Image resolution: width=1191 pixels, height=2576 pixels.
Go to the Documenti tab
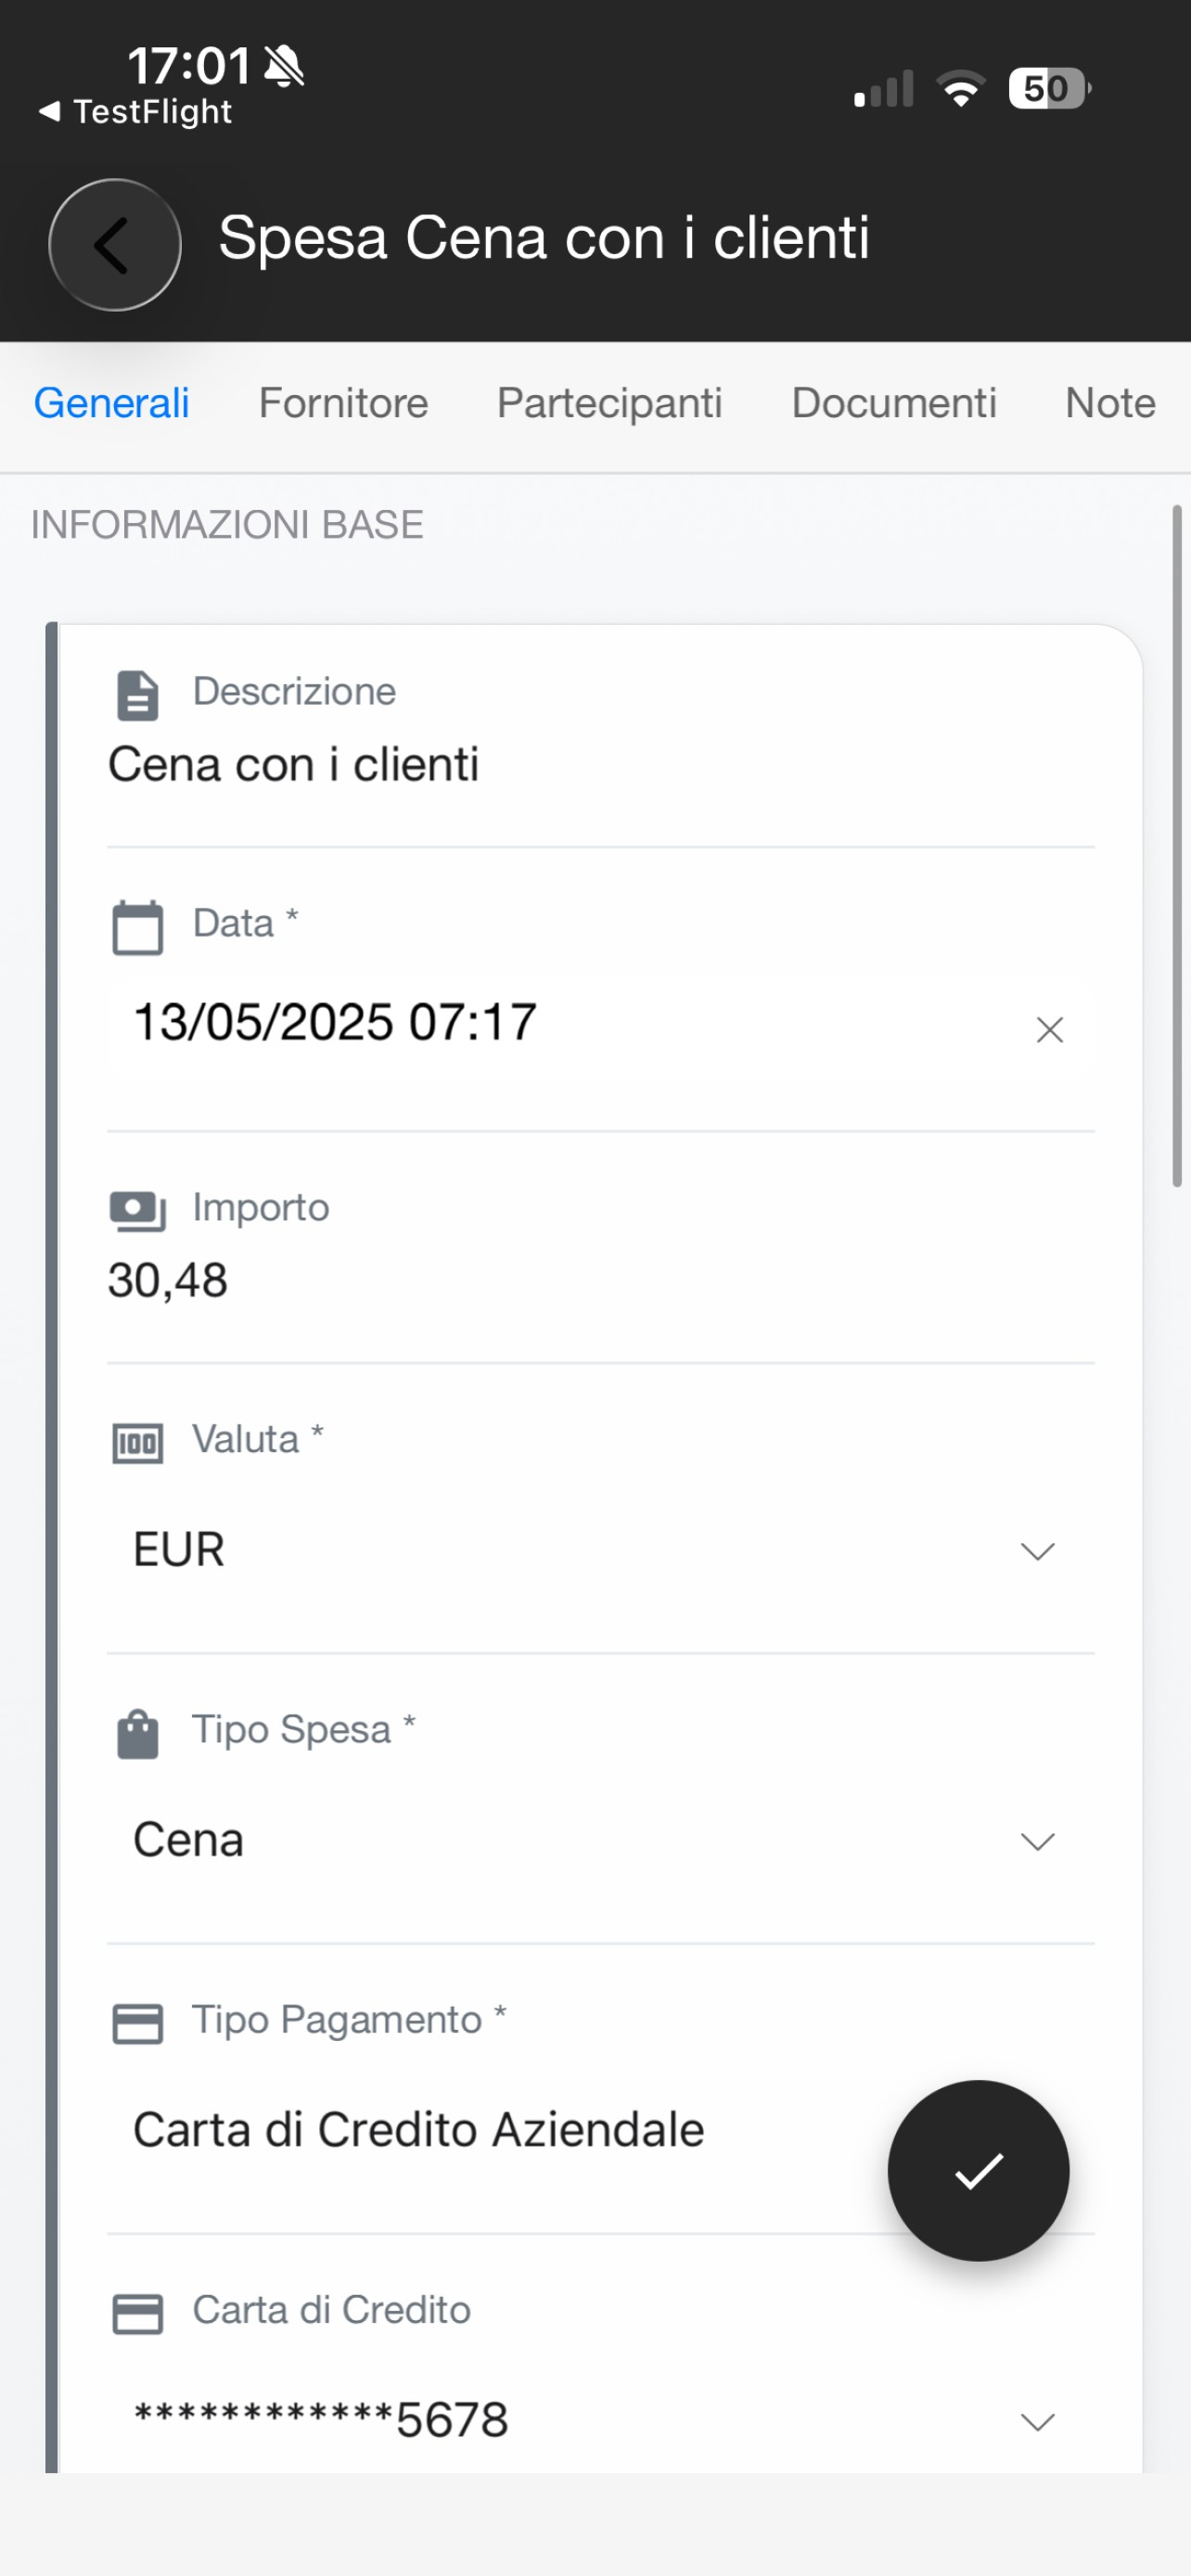click(x=894, y=403)
